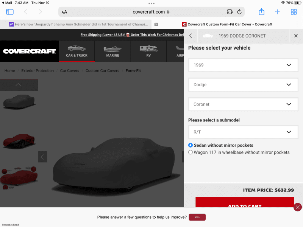Screen dimensions: 303x227
Task: Click the Add to Cart button
Action: point(245,202)
